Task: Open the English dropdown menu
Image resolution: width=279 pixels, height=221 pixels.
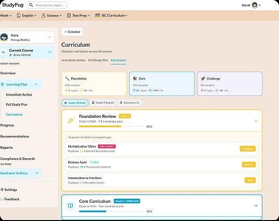Action: click(x=27, y=16)
